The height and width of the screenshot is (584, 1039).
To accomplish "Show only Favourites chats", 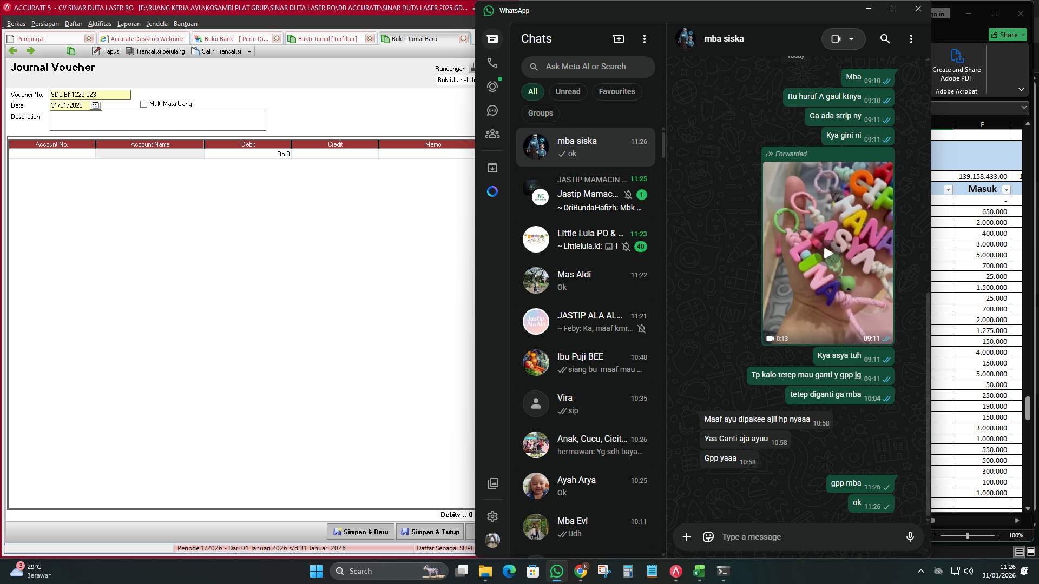I will 616,91.
